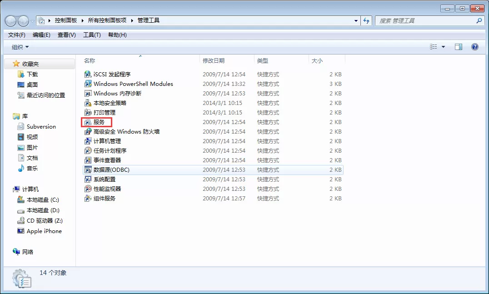Image resolution: width=489 pixels, height=294 pixels.
Task: Open the 工具(T) menu
Action: click(92, 35)
